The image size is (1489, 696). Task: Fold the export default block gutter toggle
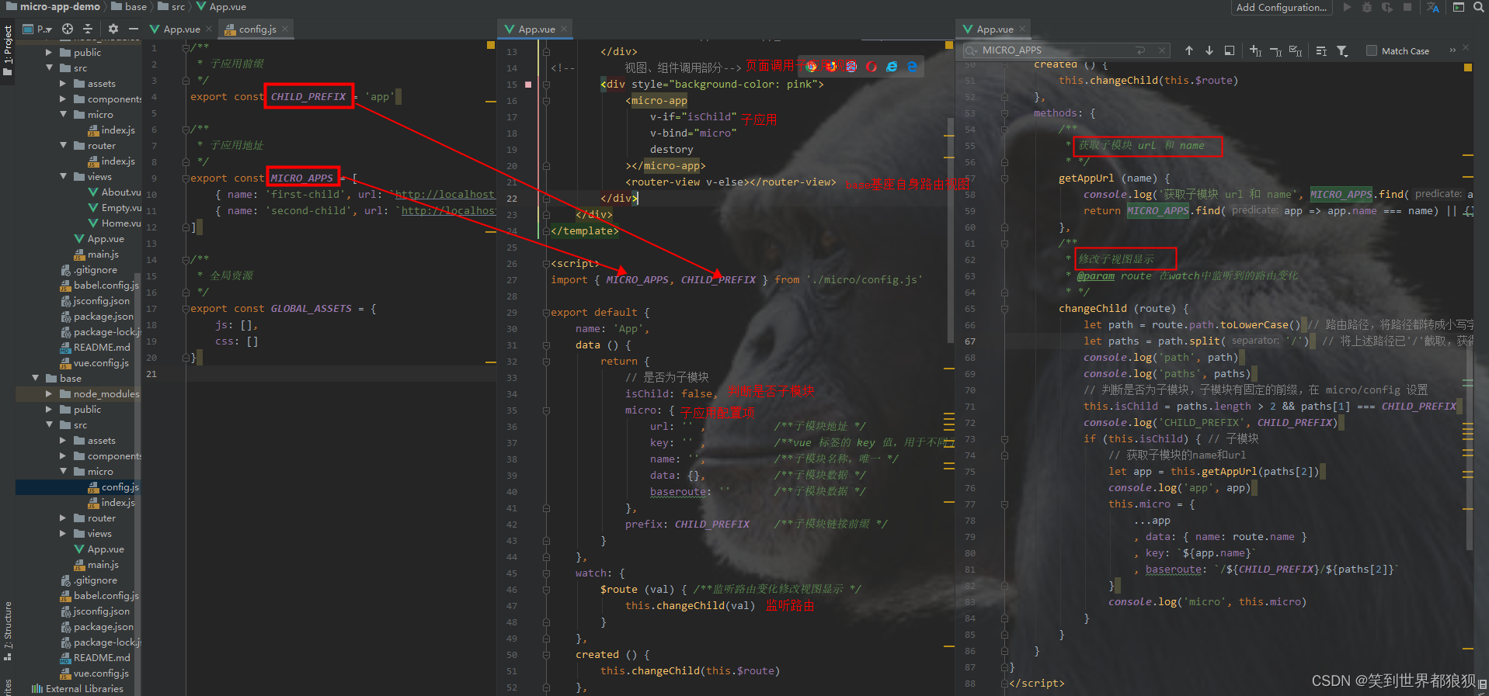coord(546,312)
